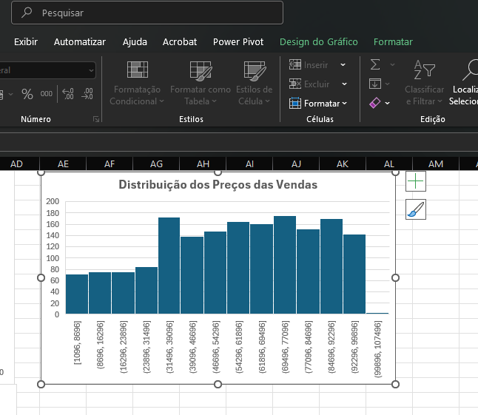Viewport: 478px width, 415px height.
Task: Select column AH header
Action: (x=203, y=164)
